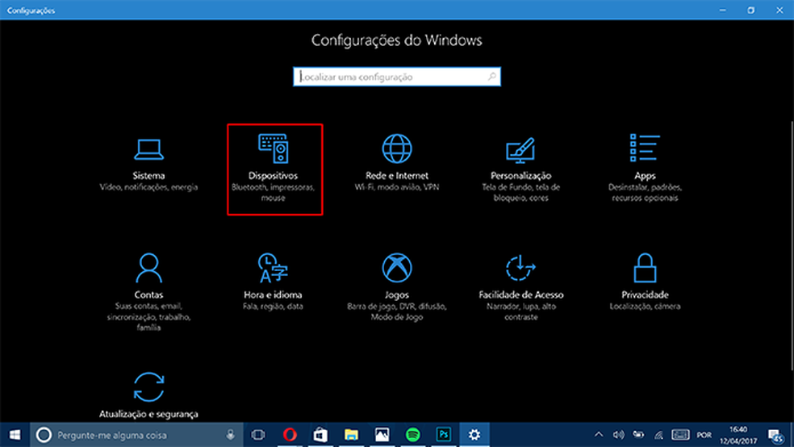Image resolution: width=794 pixels, height=447 pixels.
Task: Open the touch keyboard tray icon
Action: point(680,435)
